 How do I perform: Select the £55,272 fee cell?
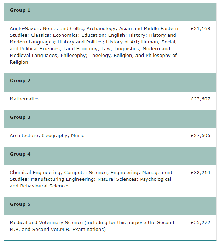tap(201, 228)
